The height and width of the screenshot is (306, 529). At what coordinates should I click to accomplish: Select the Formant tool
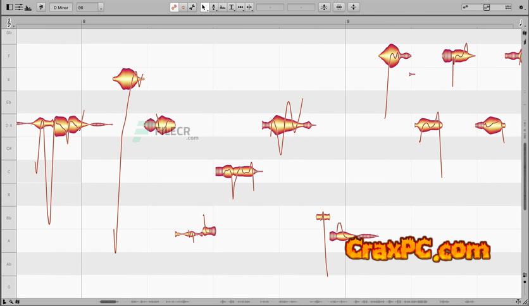click(x=222, y=7)
